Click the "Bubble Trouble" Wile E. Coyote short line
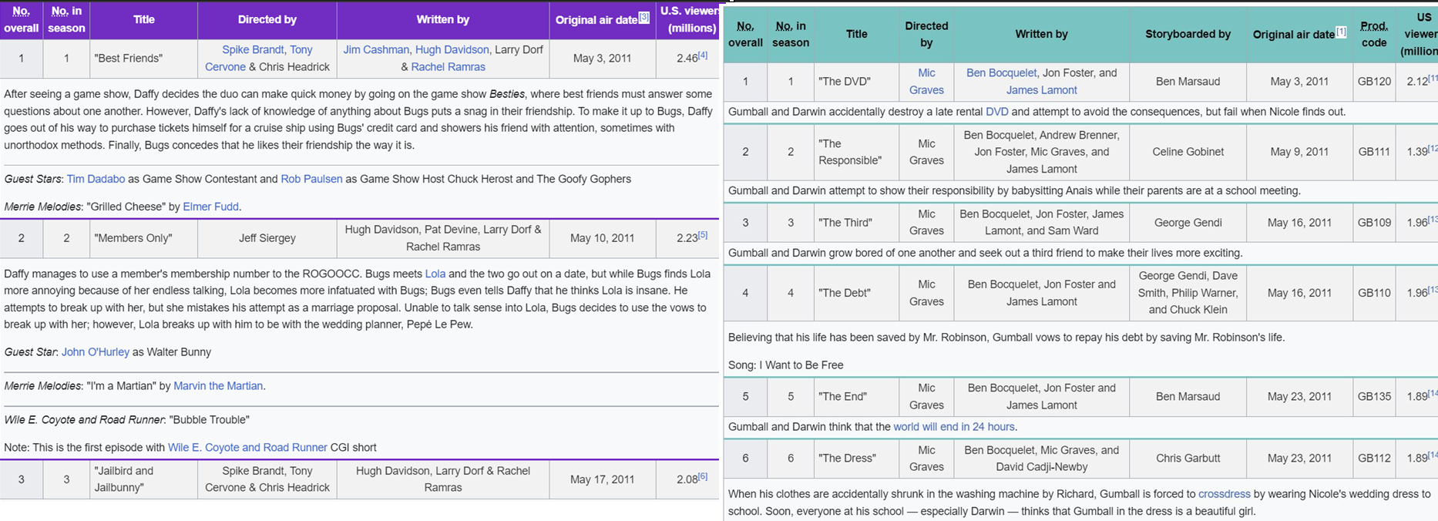This screenshot has width=1438, height=521. click(x=126, y=420)
